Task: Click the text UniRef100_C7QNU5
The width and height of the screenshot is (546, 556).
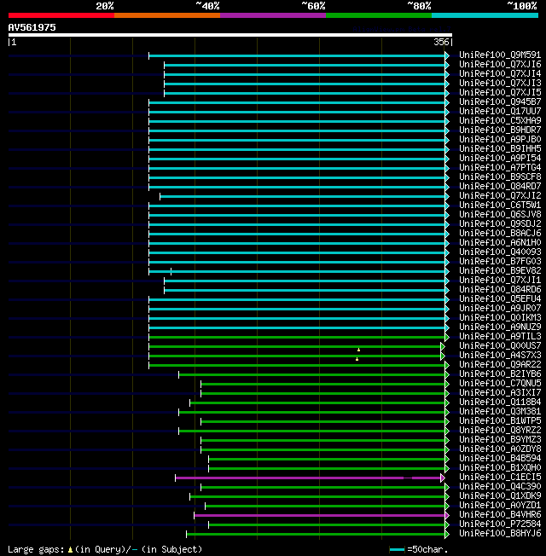Action: (500, 383)
